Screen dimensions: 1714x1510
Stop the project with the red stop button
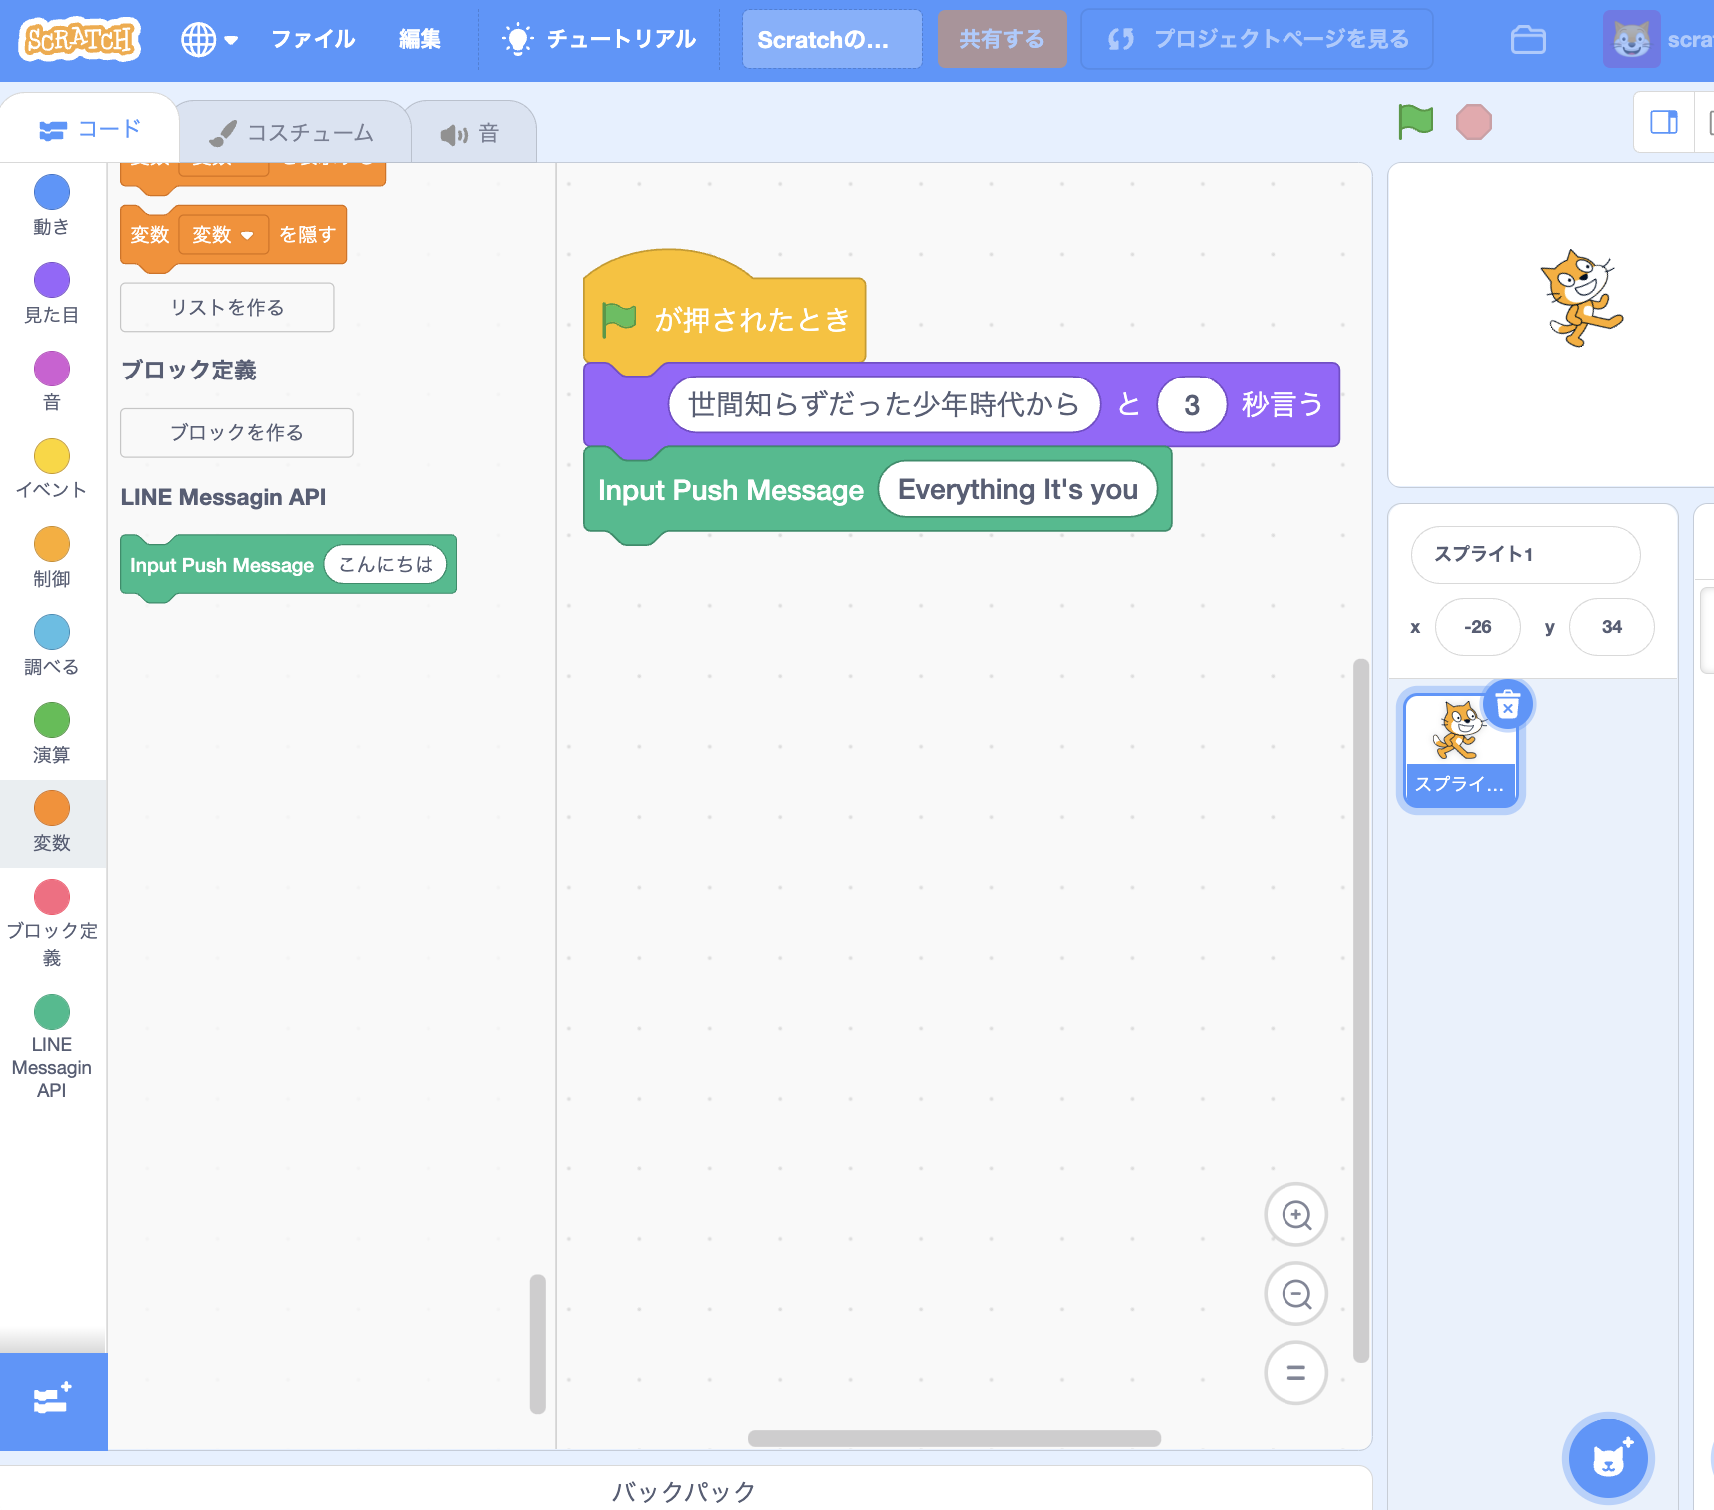click(x=1474, y=122)
